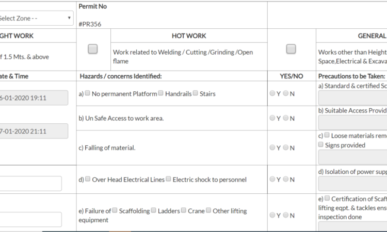Tick the Stairs checkbox
The width and height of the screenshot is (387, 232).
pyautogui.click(x=196, y=93)
